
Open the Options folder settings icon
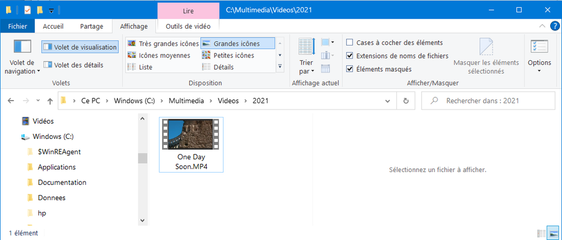click(x=539, y=47)
